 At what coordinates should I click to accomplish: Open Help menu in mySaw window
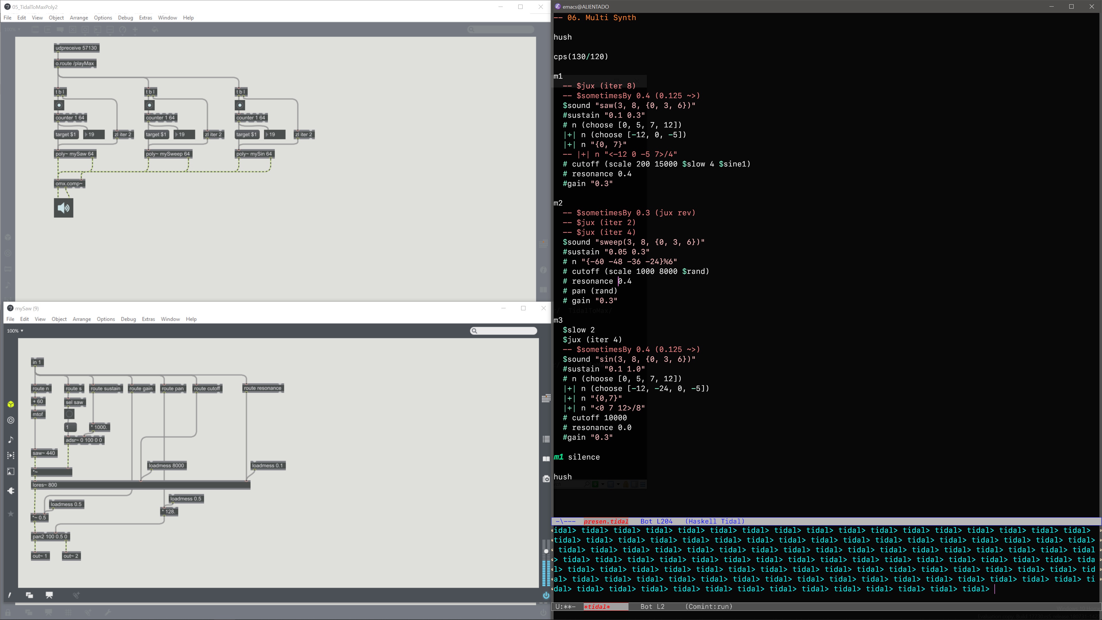pyautogui.click(x=191, y=319)
